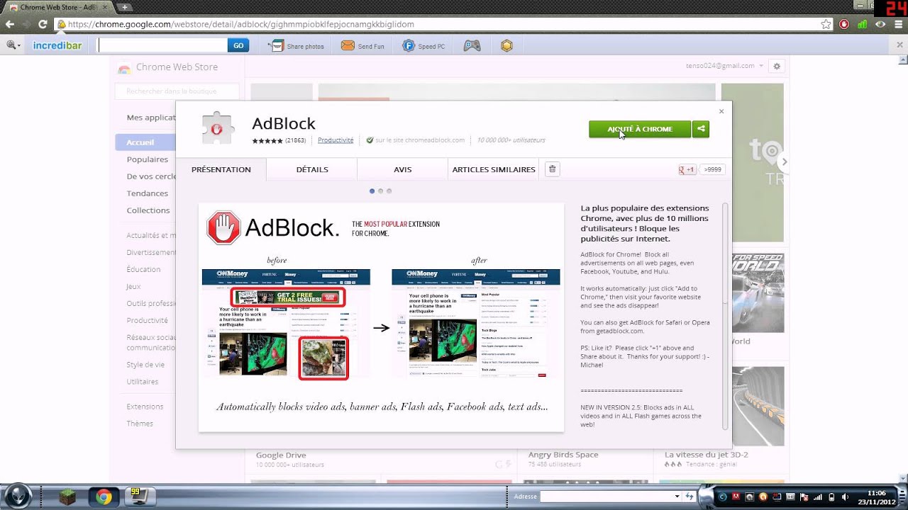
Task: Click the Send Fun toolbar item
Action: click(x=362, y=46)
